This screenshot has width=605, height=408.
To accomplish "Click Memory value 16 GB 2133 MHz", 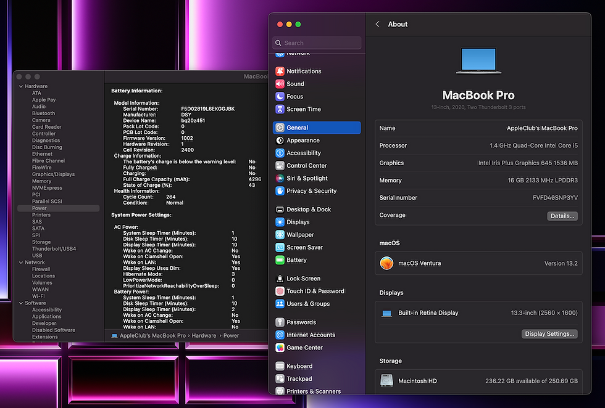I will click(543, 181).
